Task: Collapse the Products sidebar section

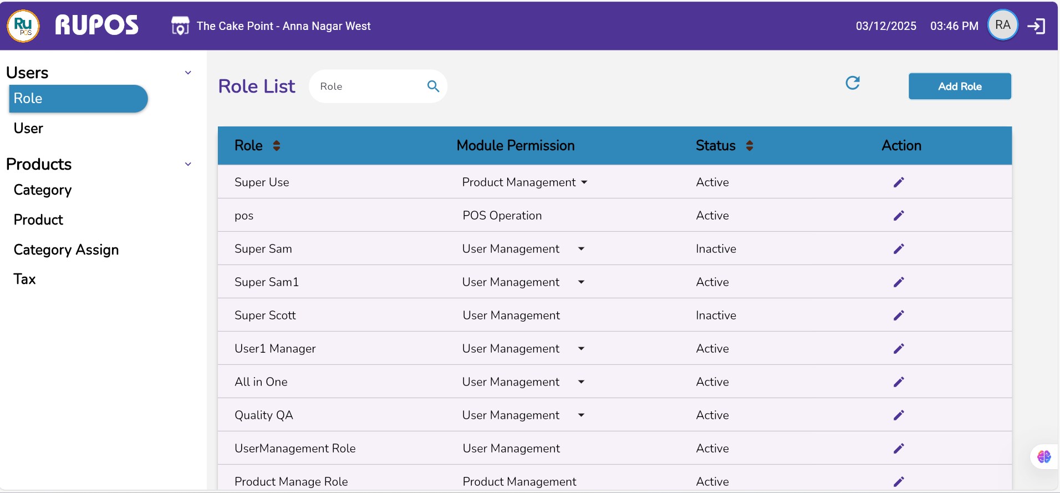Action: (x=188, y=164)
